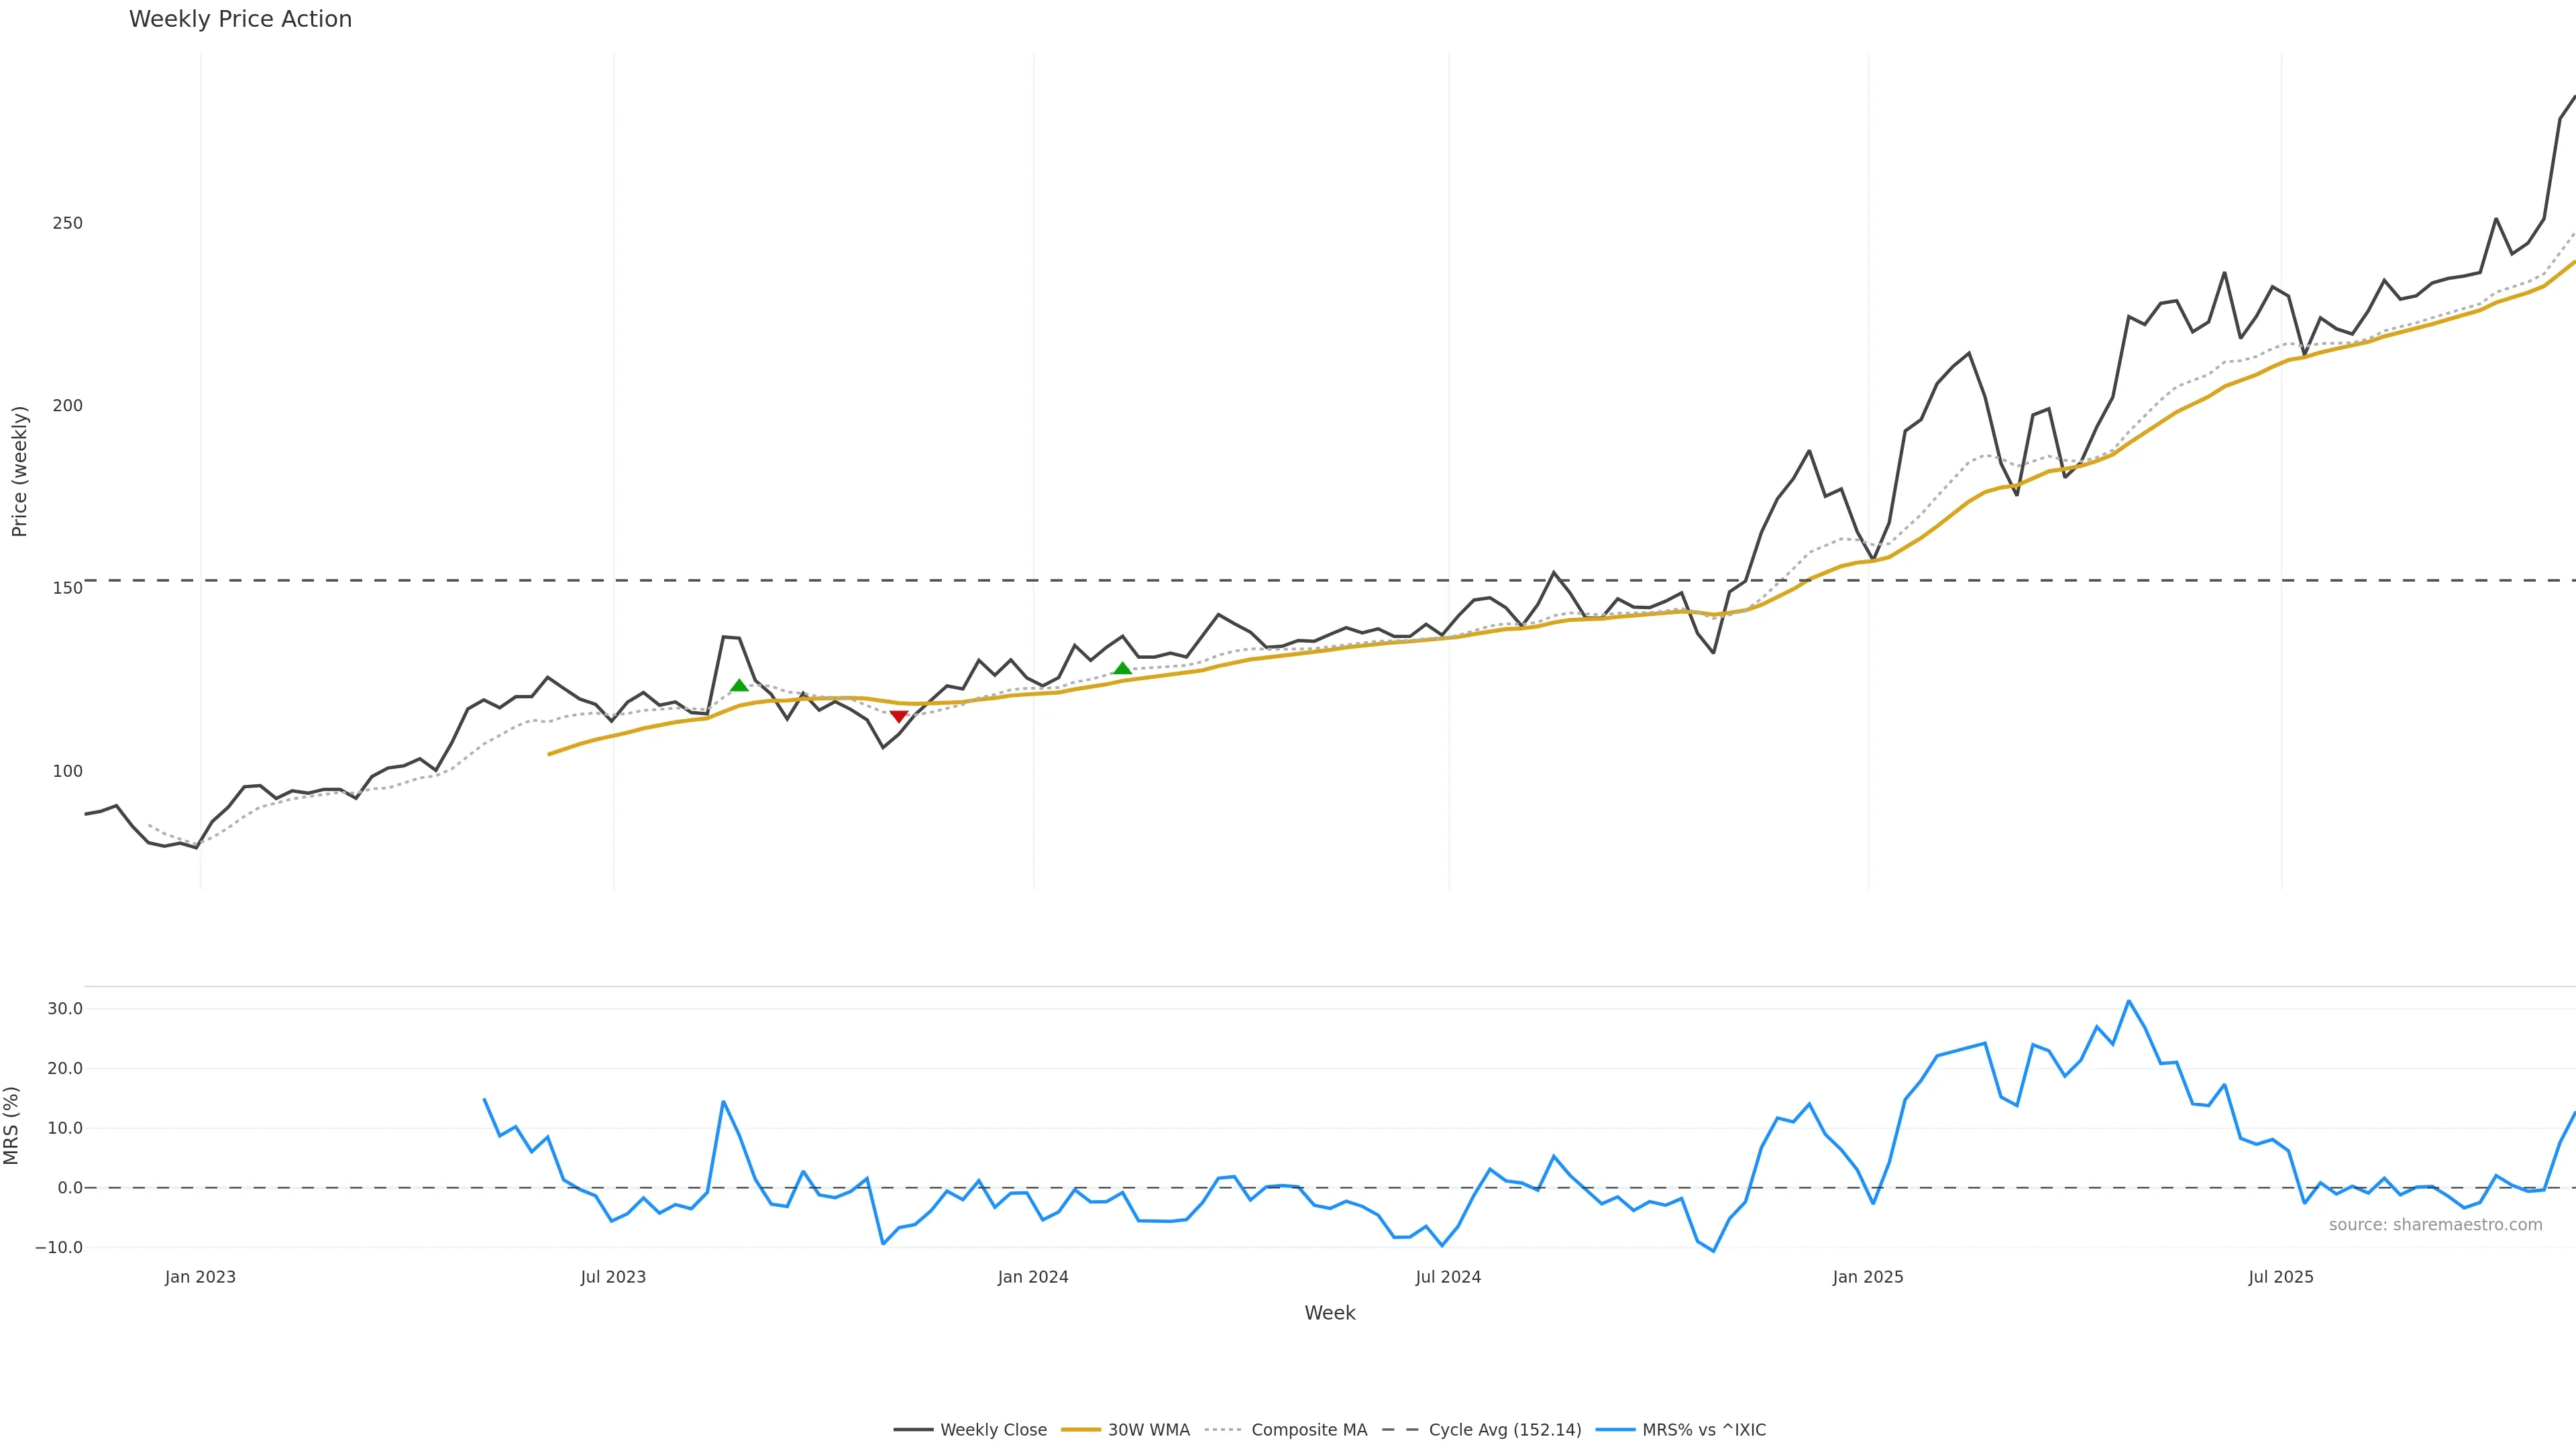Click the dark line swatch beside Weekly Close

click(x=913, y=1430)
